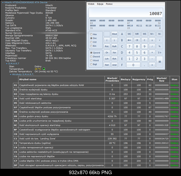181x176 pixels.
Task: Collapse the Hitachi HTS542580K9SA00 ATA Device node
Action: pos(3,3)
